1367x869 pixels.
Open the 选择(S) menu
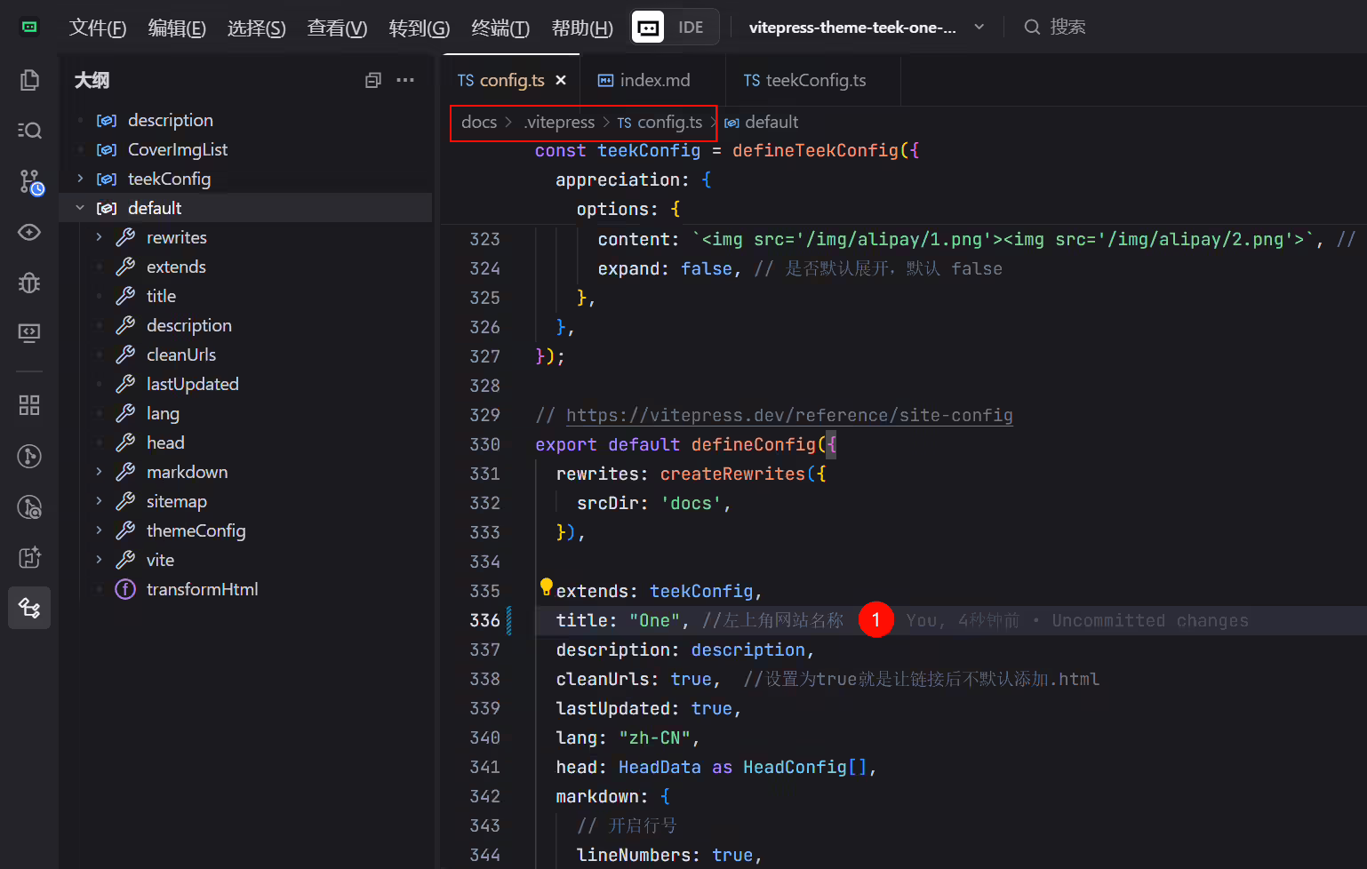point(256,28)
